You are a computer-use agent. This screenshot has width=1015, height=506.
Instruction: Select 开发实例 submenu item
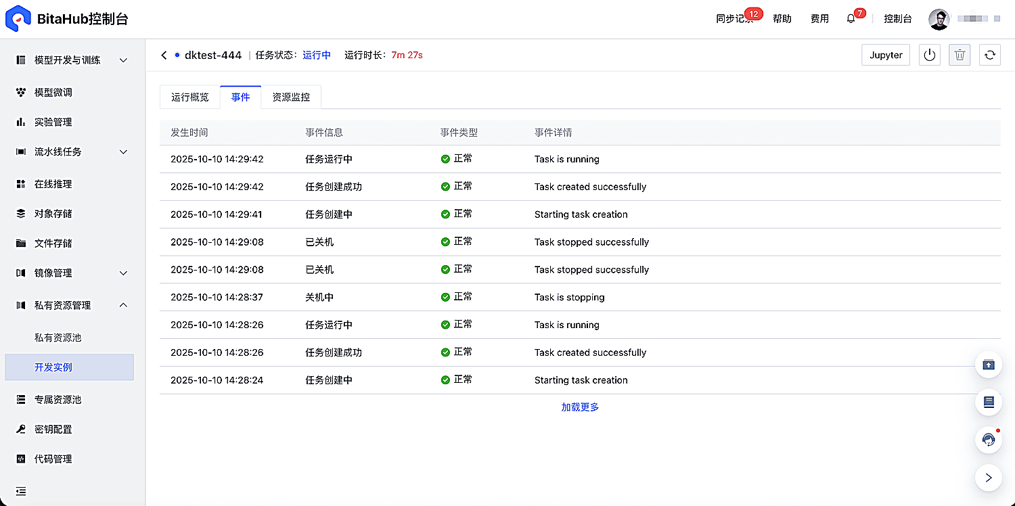(70, 367)
